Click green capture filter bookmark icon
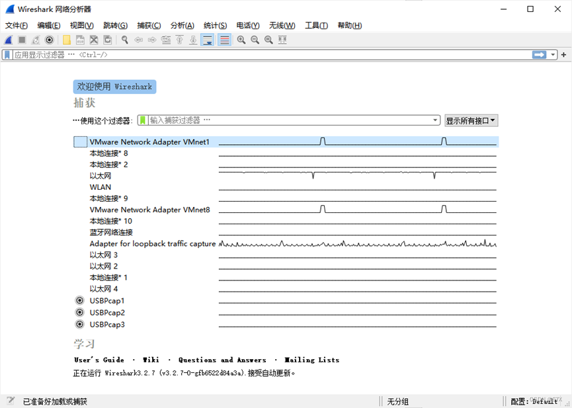572x408 pixels. (x=143, y=120)
